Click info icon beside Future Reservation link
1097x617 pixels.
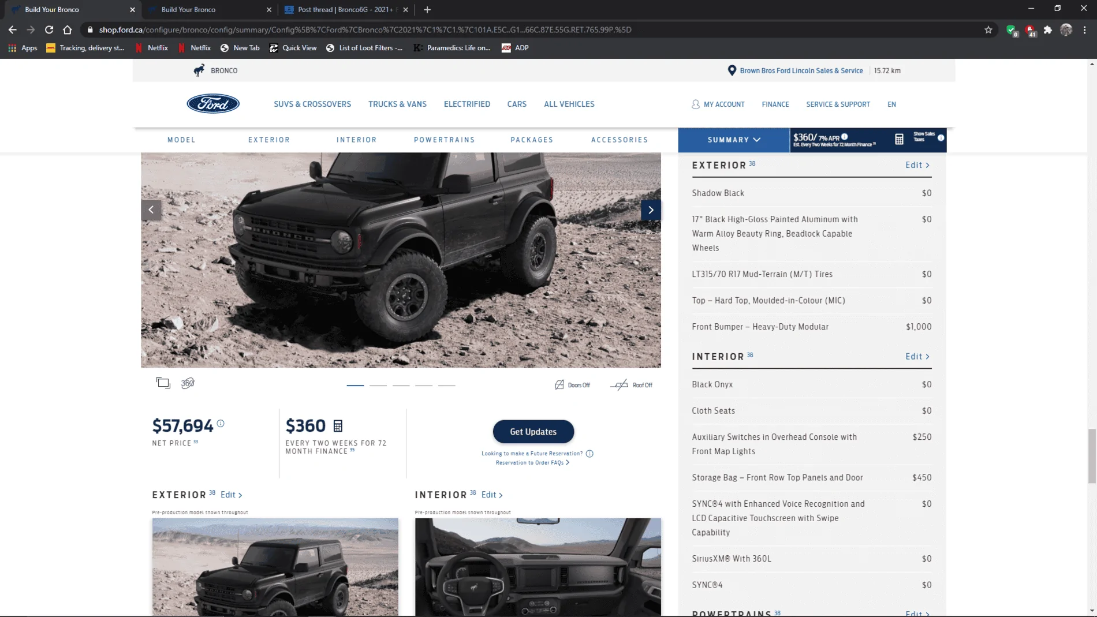pyautogui.click(x=589, y=454)
